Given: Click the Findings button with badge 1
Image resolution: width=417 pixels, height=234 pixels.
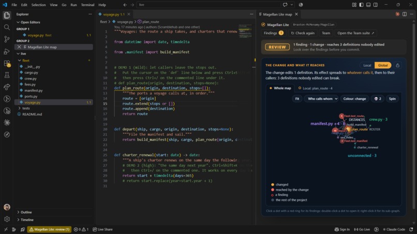Looking at the screenshot, I should (274, 33).
